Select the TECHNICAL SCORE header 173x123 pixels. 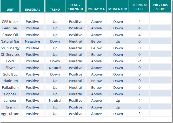pos(139,7)
